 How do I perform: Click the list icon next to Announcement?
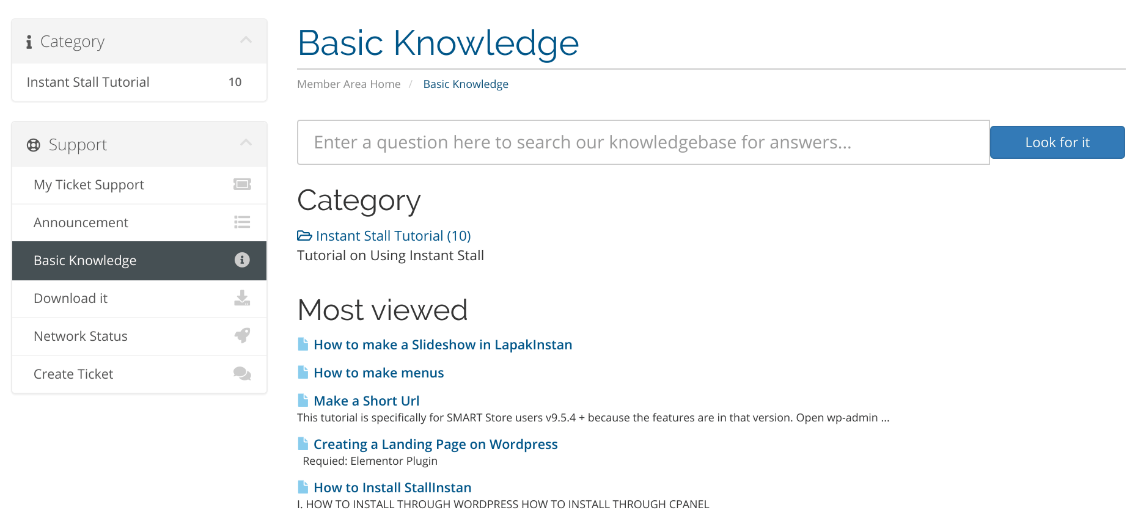242,222
